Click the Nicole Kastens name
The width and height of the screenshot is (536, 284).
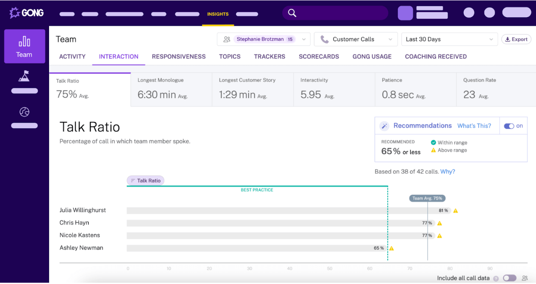(80, 235)
